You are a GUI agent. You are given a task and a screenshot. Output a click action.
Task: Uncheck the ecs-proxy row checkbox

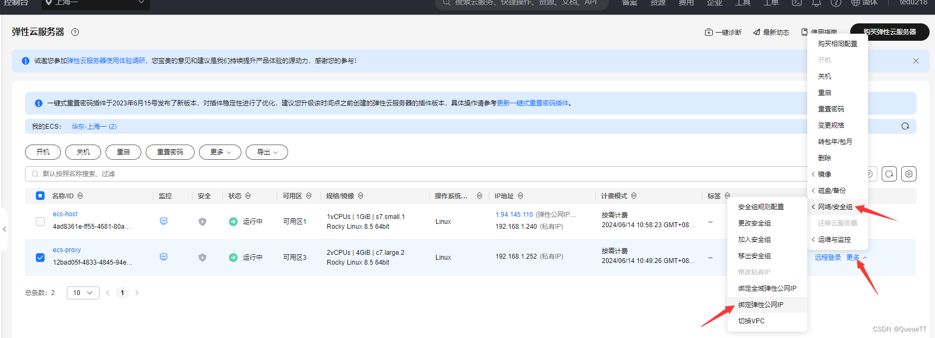click(x=40, y=258)
